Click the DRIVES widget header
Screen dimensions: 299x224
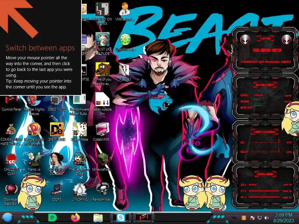tap(265, 174)
